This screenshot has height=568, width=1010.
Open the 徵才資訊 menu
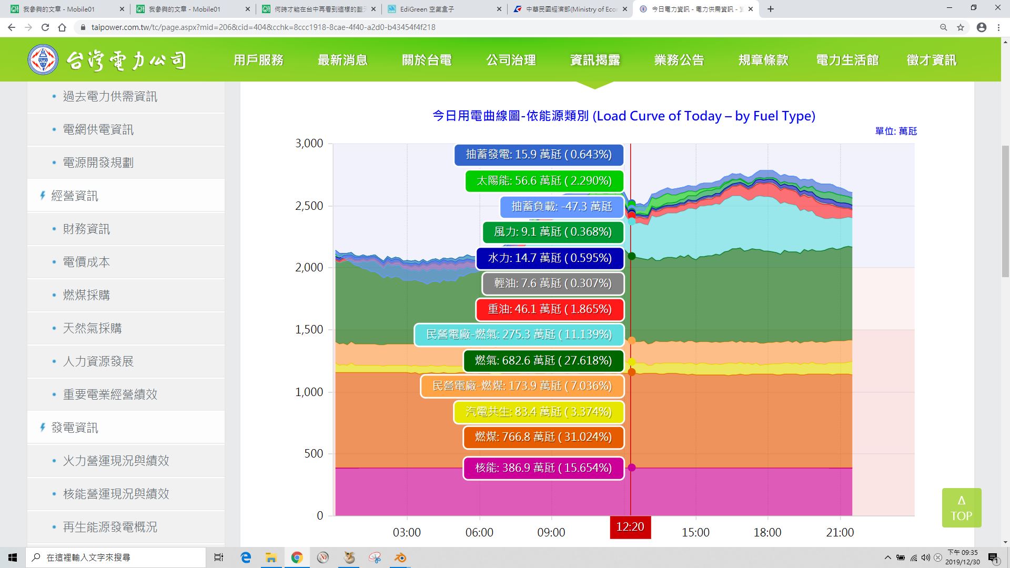tap(932, 60)
